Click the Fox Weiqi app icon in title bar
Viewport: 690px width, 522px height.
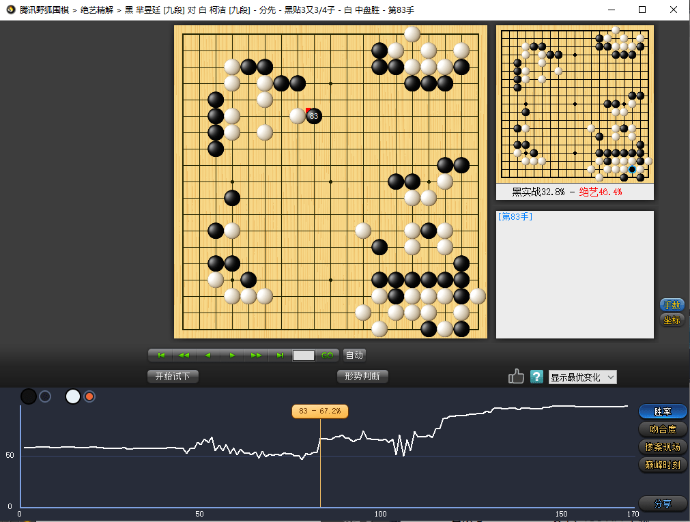10,10
